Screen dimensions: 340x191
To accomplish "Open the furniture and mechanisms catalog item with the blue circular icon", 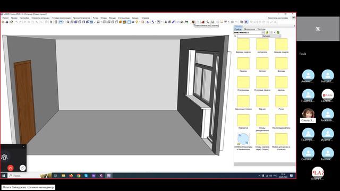I will tap(243, 142).
